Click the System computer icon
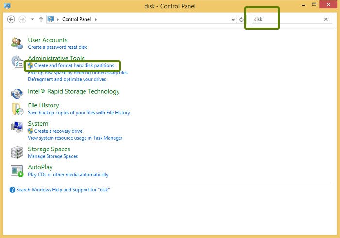The image size is (340, 238). pyautogui.click(x=17, y=127)
